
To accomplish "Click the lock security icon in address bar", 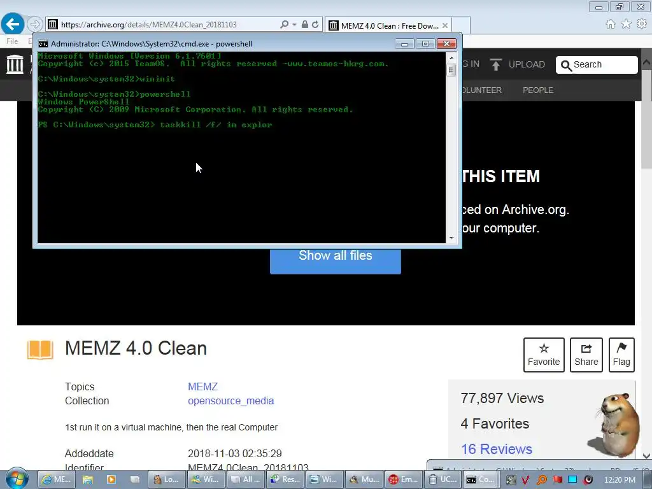I will point(305,25).
